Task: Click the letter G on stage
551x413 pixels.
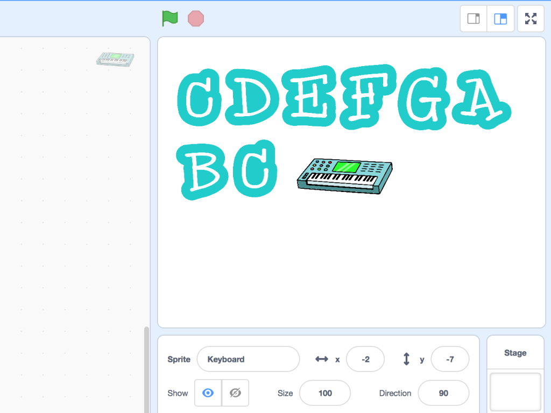Action: click(x=425, y=99)
